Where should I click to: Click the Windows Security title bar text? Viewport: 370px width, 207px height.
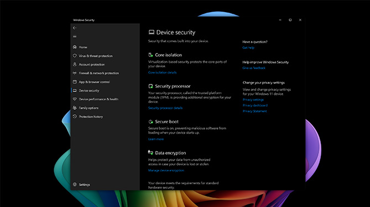tap(84, 20)
